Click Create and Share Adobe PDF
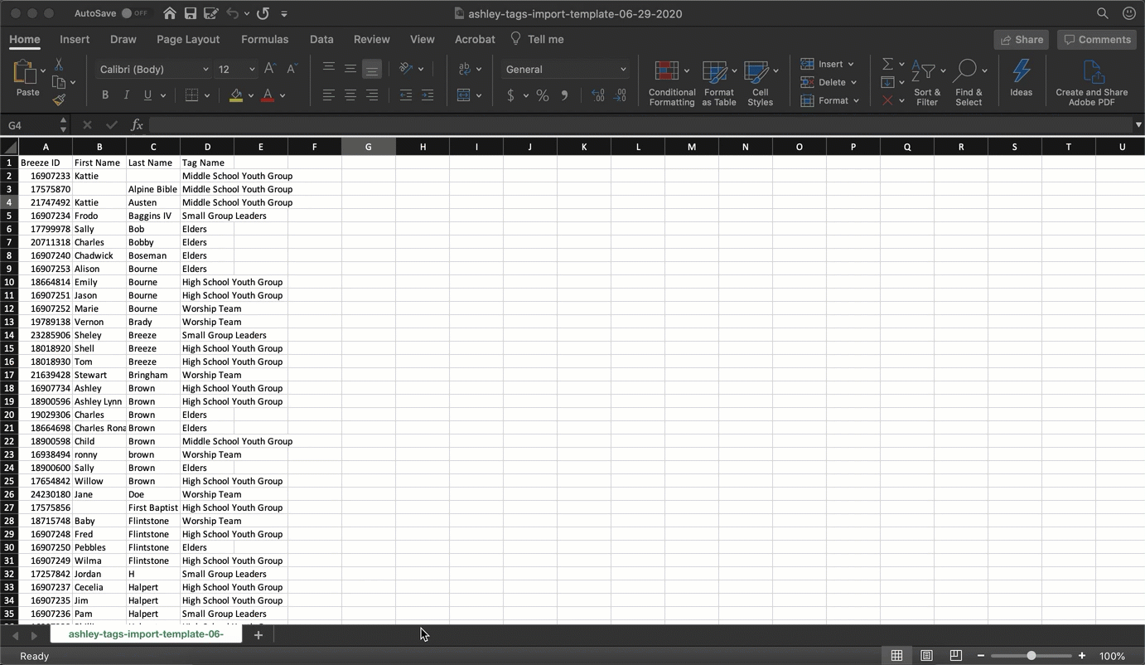Image resolution: width=1145 pixels, height=665 pixels. (1090, 83)
